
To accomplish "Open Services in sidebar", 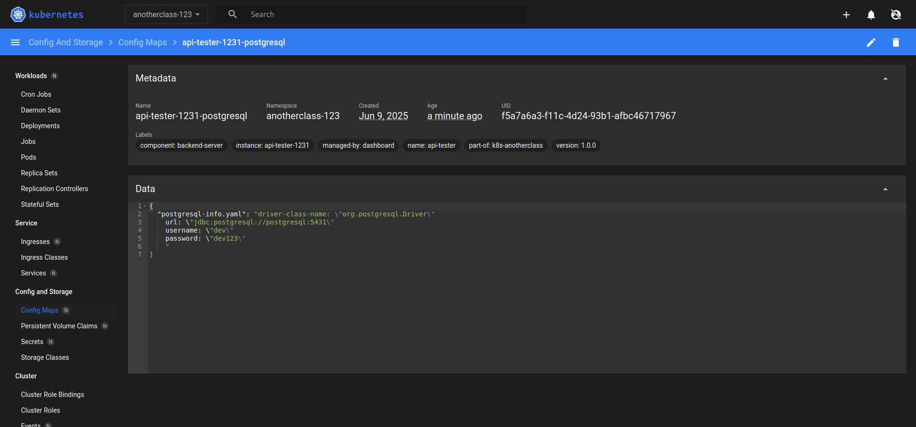I will point(33,273).
